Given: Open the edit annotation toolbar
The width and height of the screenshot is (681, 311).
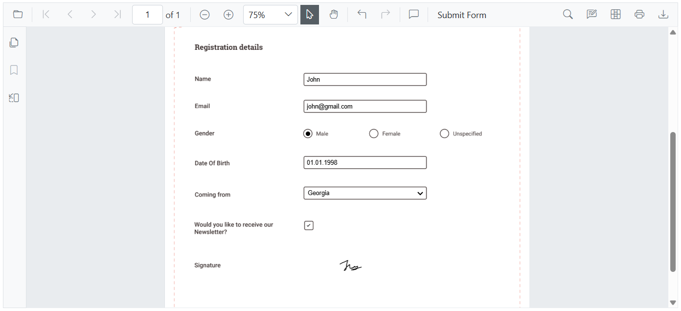Looking at the screenshot, I should pos(592,15).
